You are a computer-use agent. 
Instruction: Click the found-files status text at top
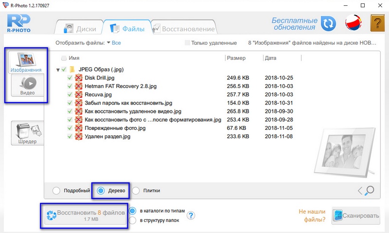pos(312,43)
